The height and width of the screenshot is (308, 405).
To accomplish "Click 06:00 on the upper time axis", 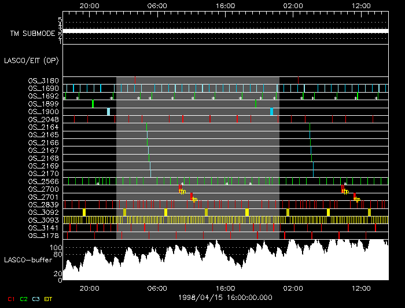I will 157,6.
